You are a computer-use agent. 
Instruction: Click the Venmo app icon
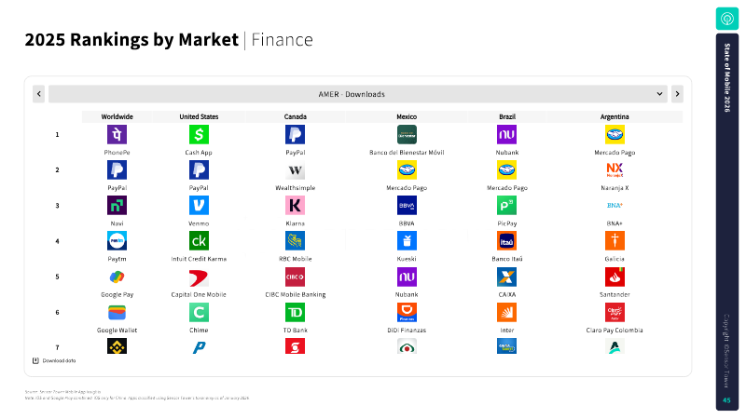(198, 205)
